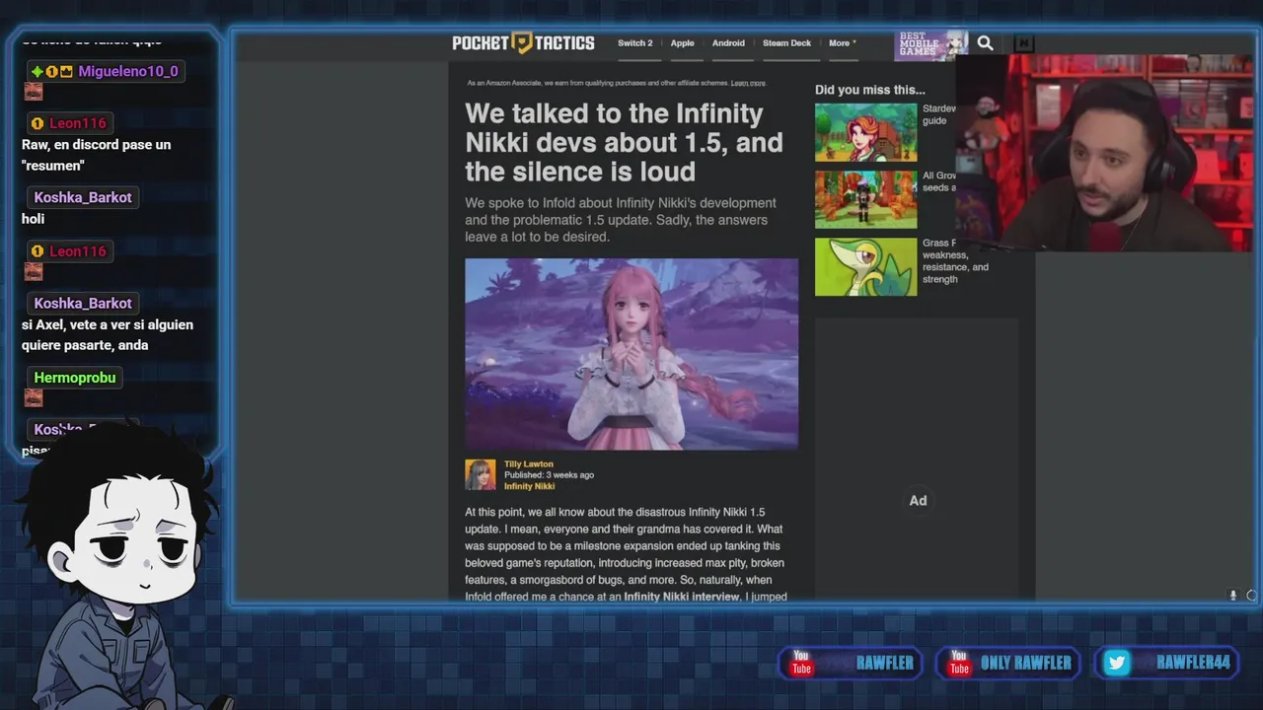Open the All Grow seeds article thumbnail
The image size is (1263, 710).
(865, 199)
